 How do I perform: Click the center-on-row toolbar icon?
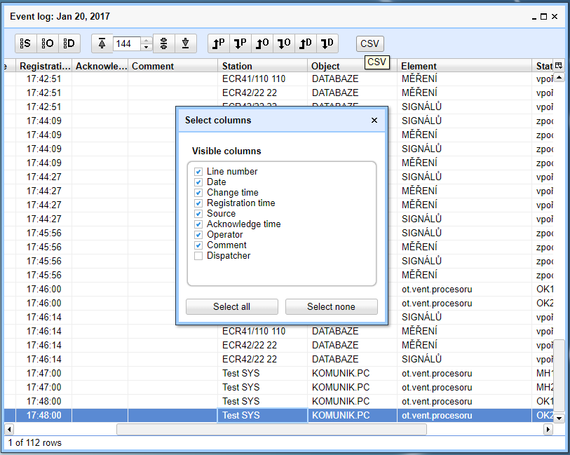(164, 43)
